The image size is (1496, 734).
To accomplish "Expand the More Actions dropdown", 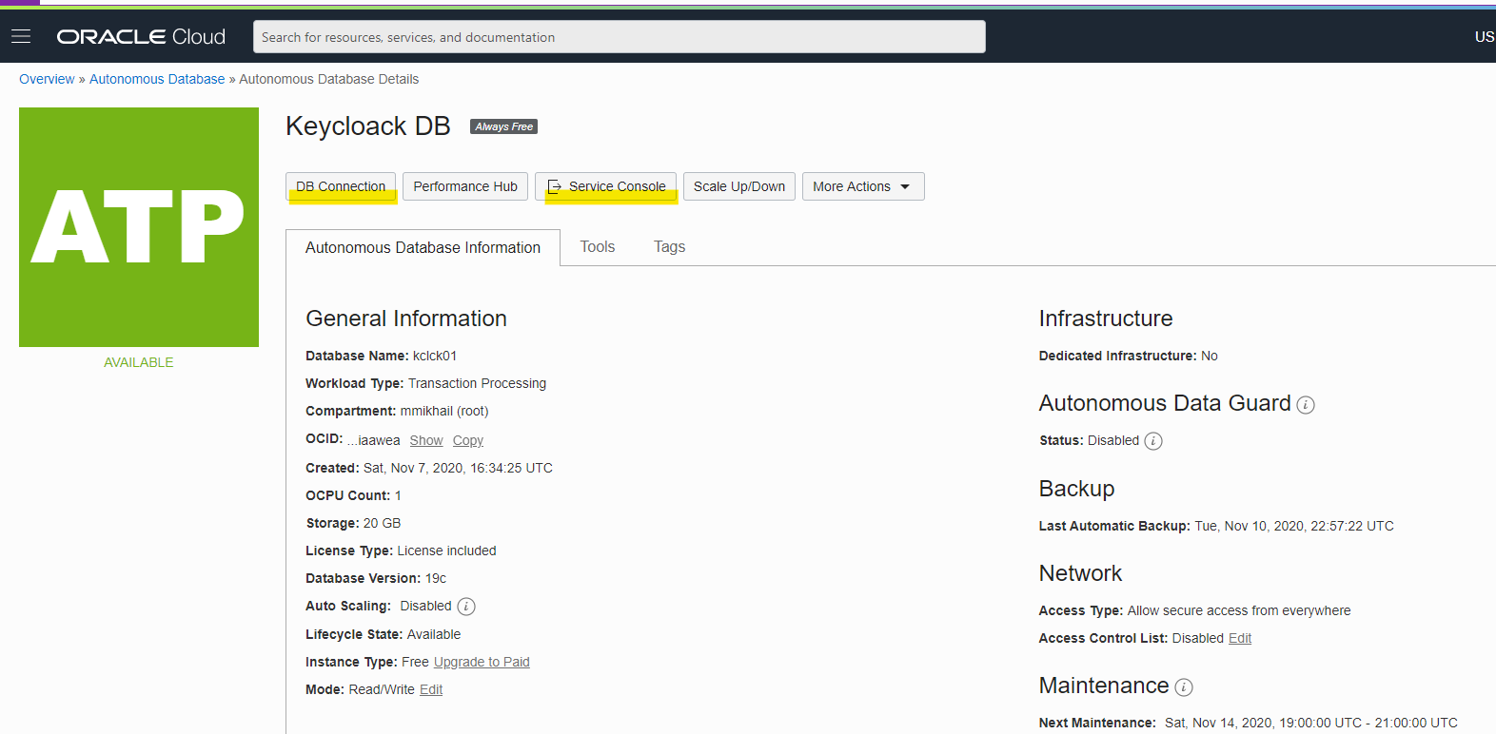I will (x=863, y=186).
